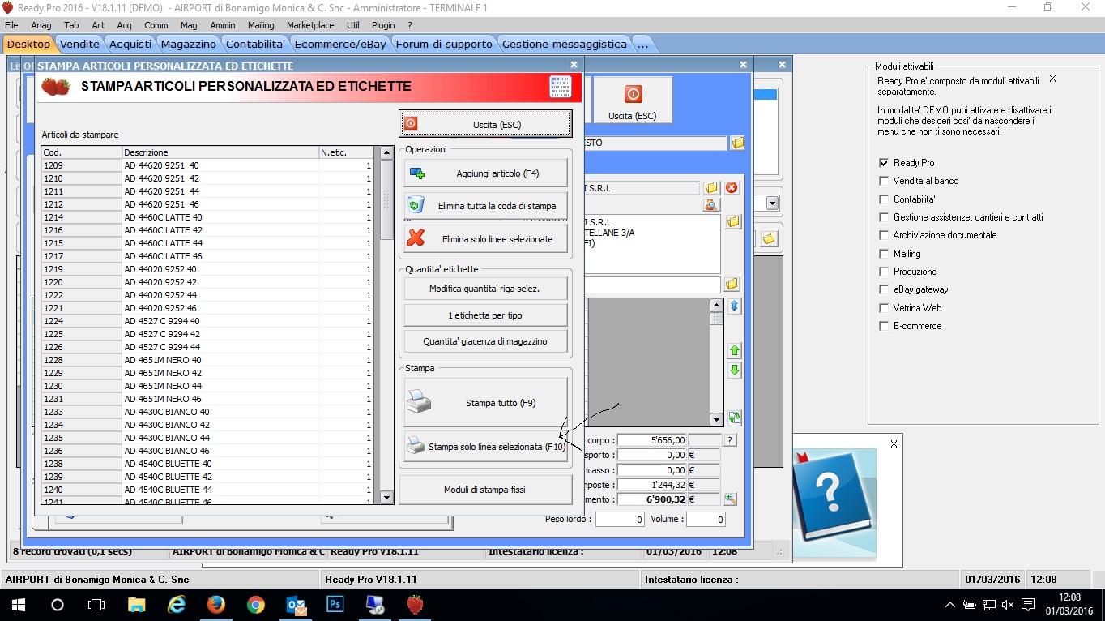The height and width of the screenshot is (621, 1105).
Task: Click Uscita (ESC) in the background document window
Action: (x=634, y=101)
